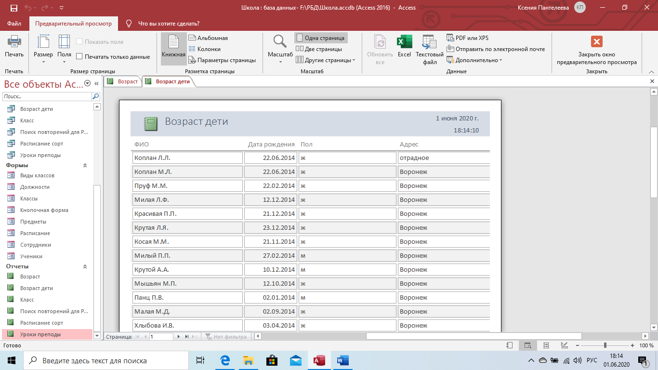Switch to Альбомная landscape orientation
The height and width of the screenshot is (370, 658).
point(208,38)
